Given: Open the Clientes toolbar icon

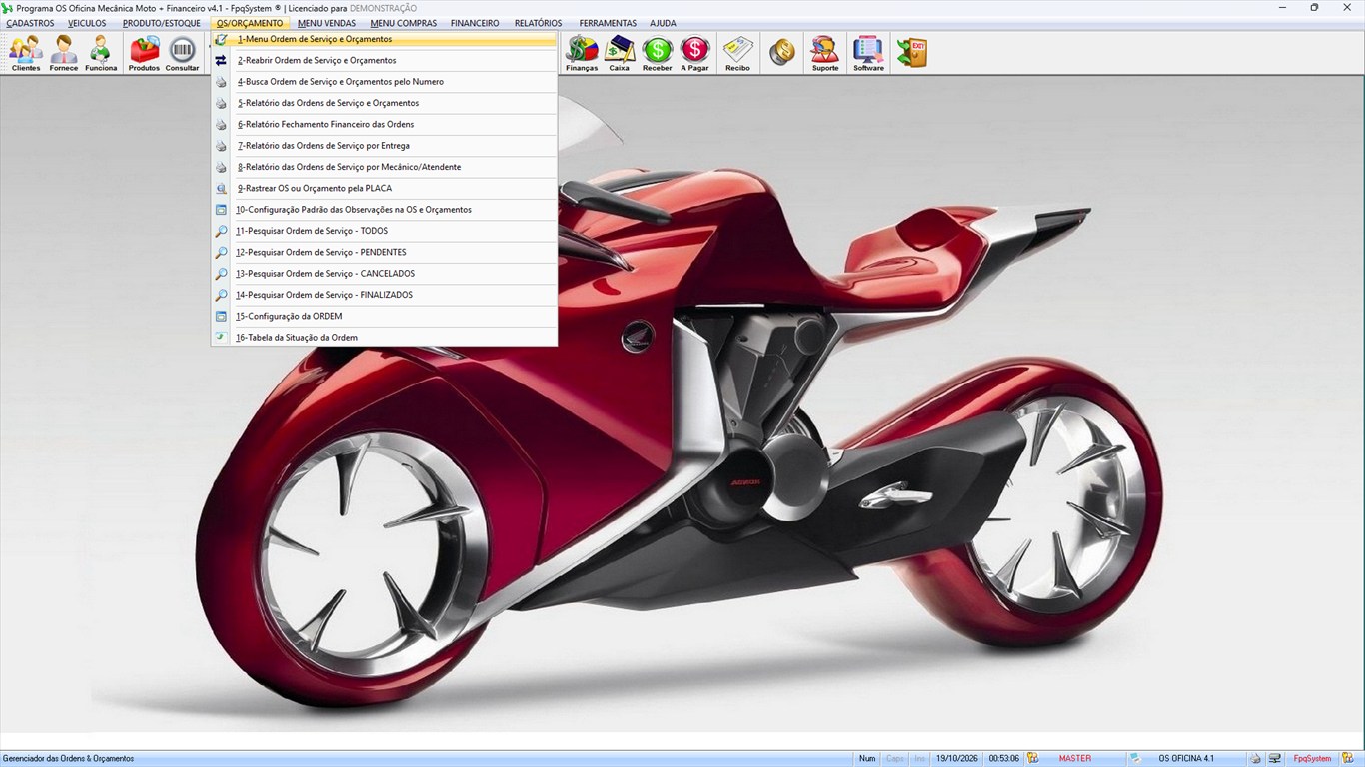Looking at the screenshot, I should (26, 53).
